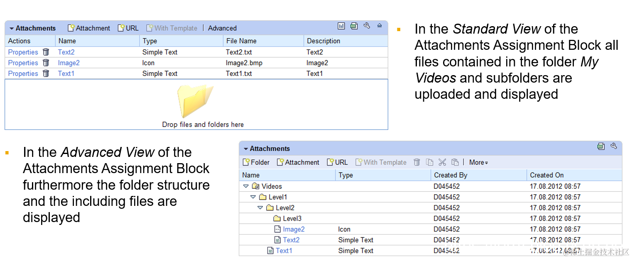The height and width of the screenshot is (259, 632).
Task: Select the Level3 tree item label
Action: [292, 219]
